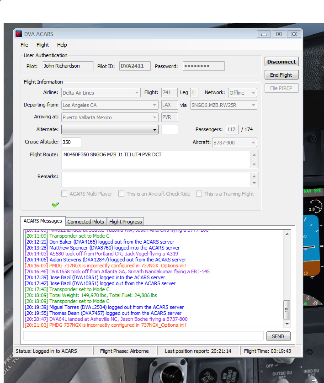Click the messages list scroll down arrow
Viewport: 324px width, 383px height.
pos(287,324)
